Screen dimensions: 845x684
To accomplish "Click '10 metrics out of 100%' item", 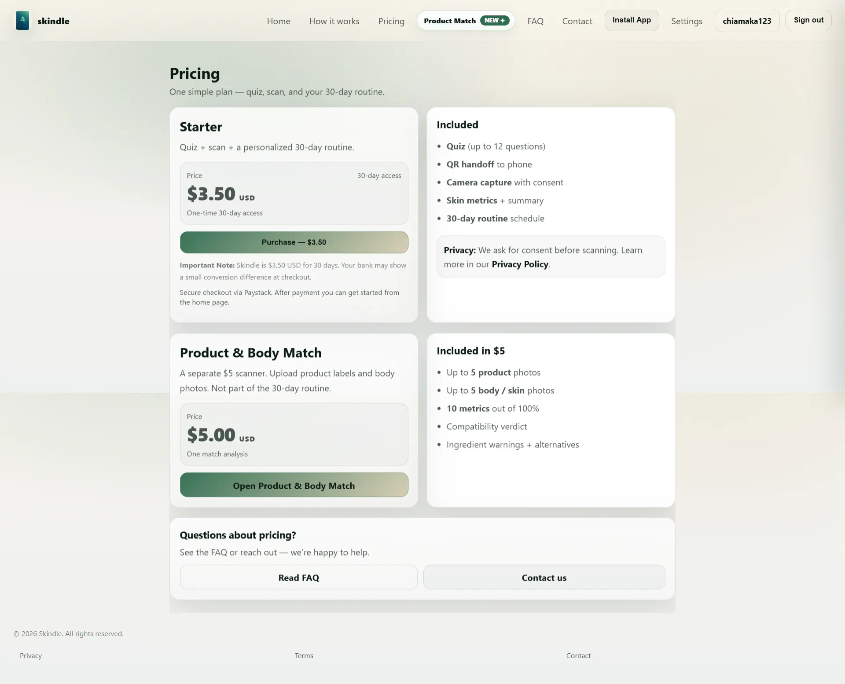I will (492, 409).
